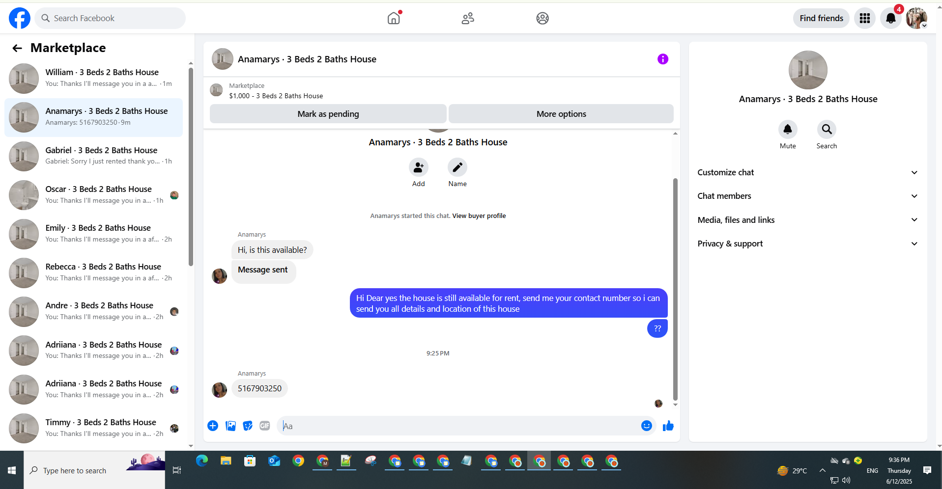
Task: Open the Friends icon in top navigation
Action: 468,18
